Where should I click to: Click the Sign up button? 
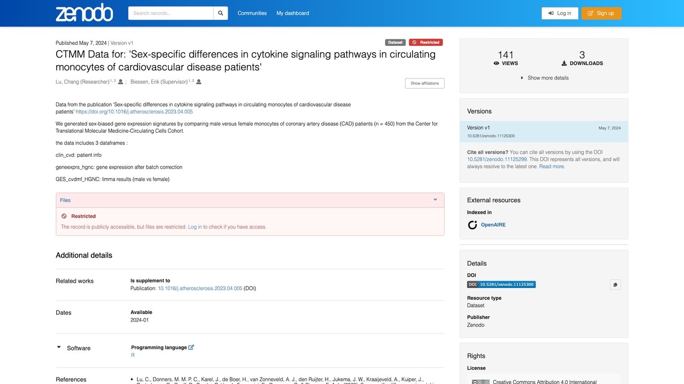(601, 13)
